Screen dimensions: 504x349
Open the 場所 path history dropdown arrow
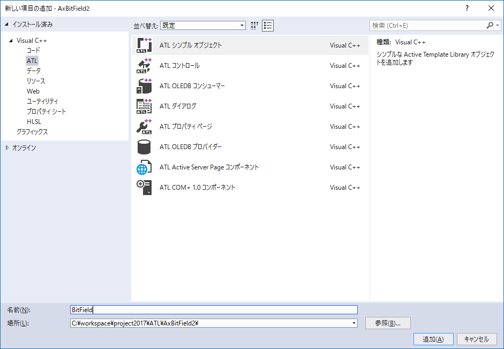point(353,323)
